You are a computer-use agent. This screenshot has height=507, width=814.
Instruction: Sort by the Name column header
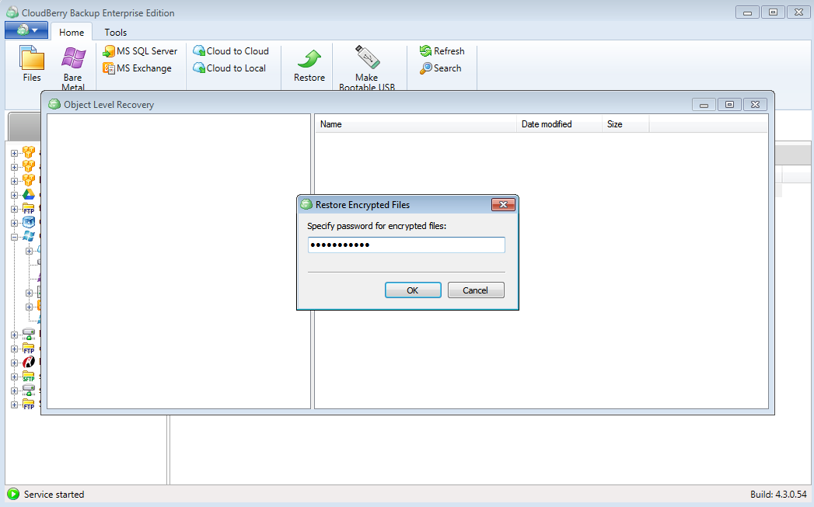pos(415,124)
